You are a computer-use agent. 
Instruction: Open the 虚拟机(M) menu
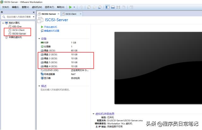(37, 7)
